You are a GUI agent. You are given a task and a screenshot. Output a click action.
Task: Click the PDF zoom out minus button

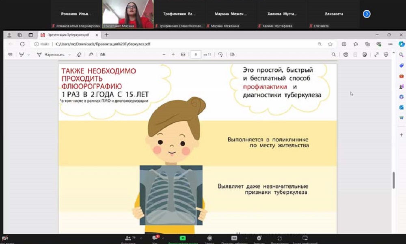point(164,54)
